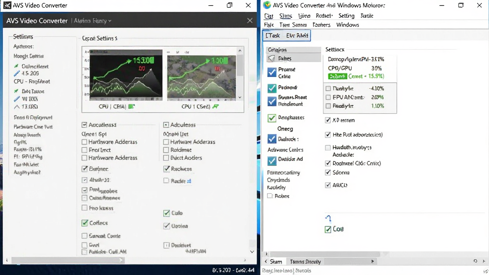Click the green arrow icon after CPU 1 CSee)
This screenshot has width=489, height=275.
coord(215,106)
